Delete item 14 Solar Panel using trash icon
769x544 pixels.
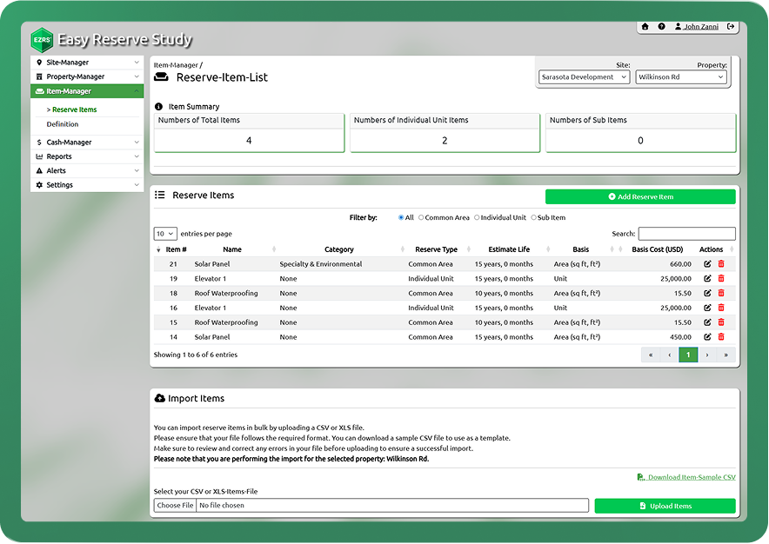click(x=720, y=337)
